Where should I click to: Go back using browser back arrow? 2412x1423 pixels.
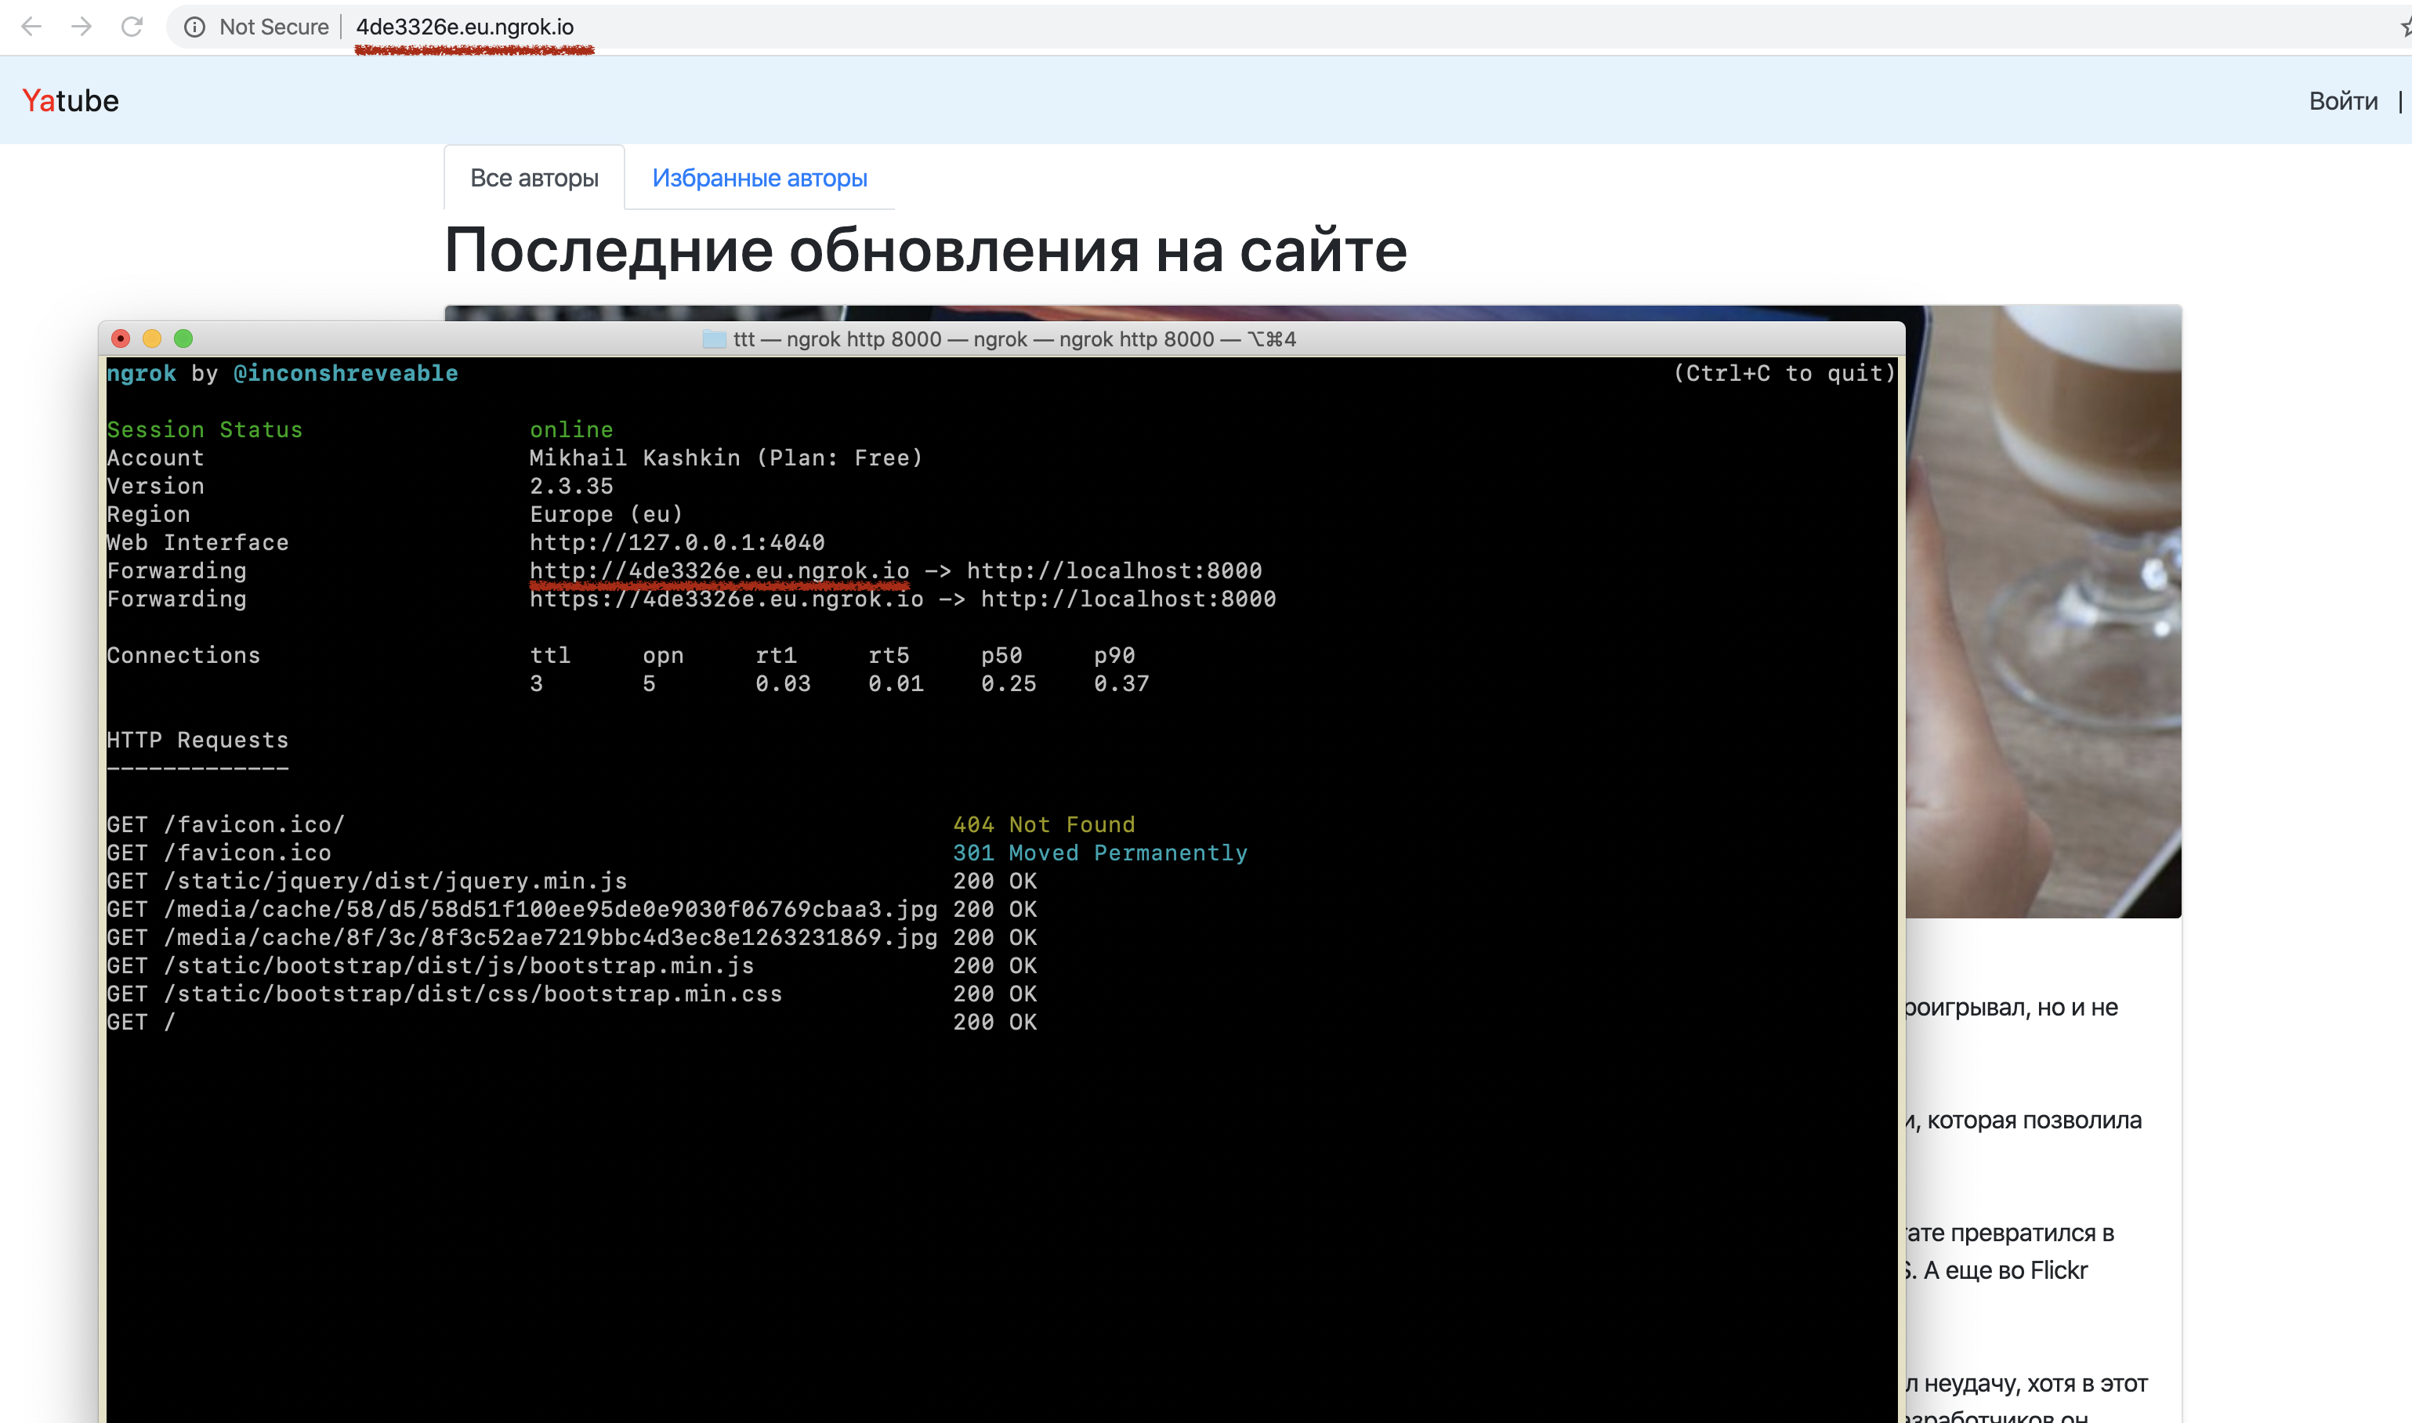click(31, 27)
